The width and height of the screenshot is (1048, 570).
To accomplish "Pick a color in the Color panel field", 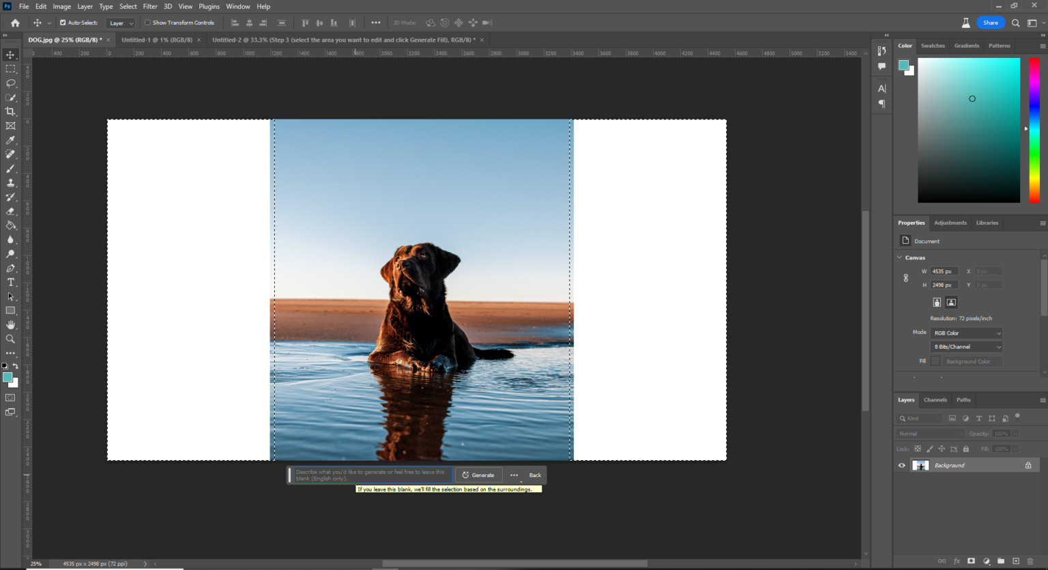I will point(969,130).
